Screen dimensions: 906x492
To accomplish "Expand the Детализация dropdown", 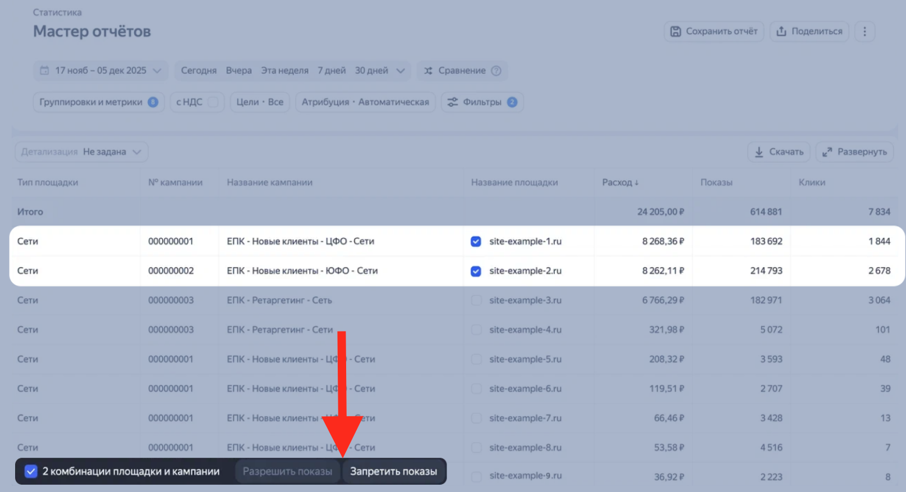I will 81,152.
